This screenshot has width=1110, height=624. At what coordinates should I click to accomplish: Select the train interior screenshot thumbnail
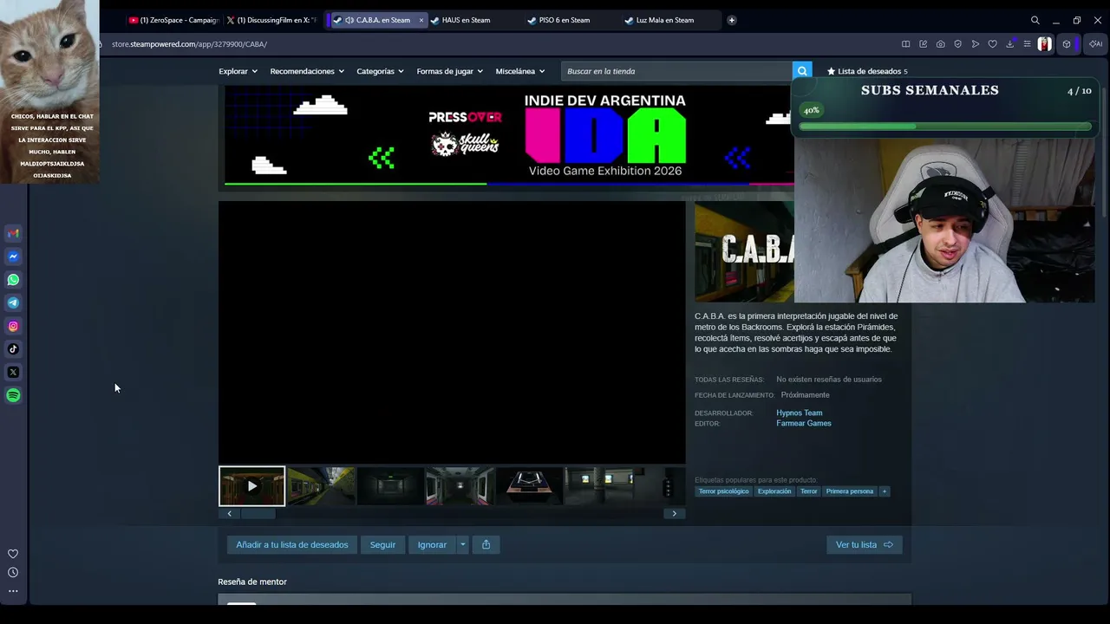click(x=460, y=486)
